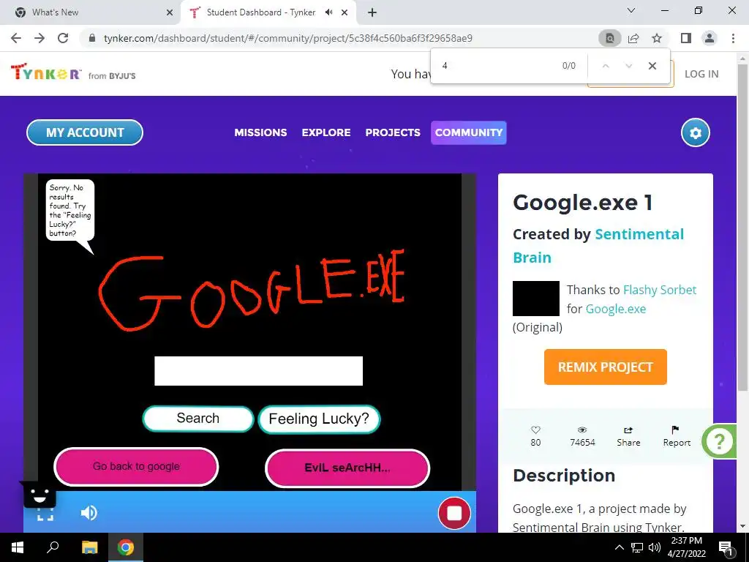749x562 pixels.
Task: Open the Windows notification center
Action: tap(726, 547)
